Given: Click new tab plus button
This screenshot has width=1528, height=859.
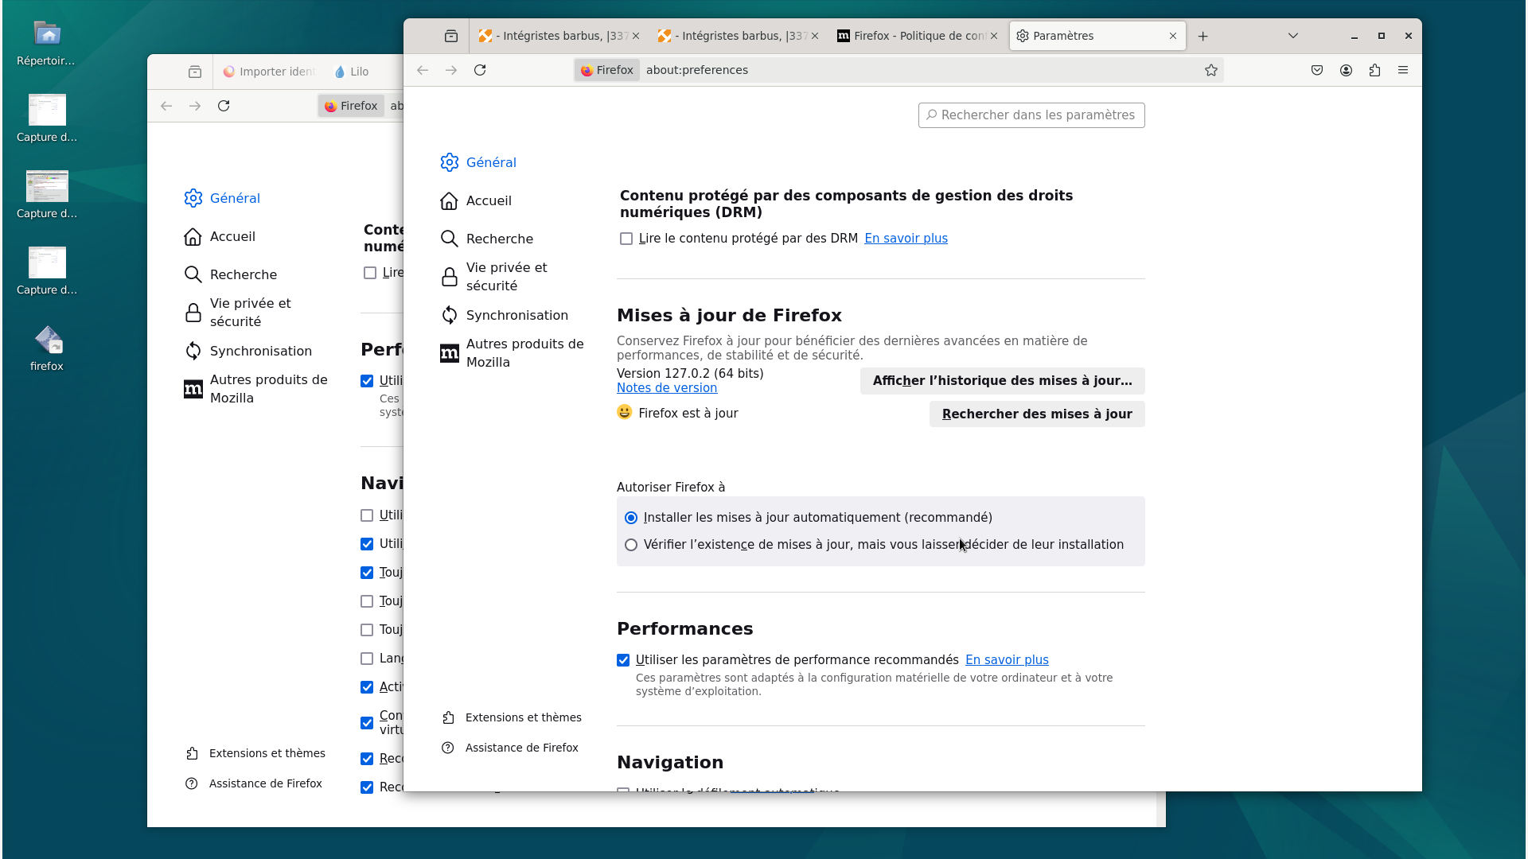Looking at the screenshot, I should [1203, 36].
